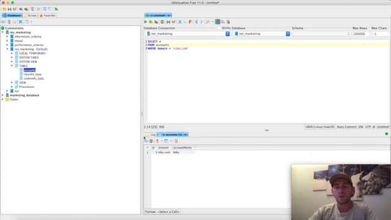Click the SYSTEM TABLE tree label
This screenshot has width=391, height=220.
29,57
